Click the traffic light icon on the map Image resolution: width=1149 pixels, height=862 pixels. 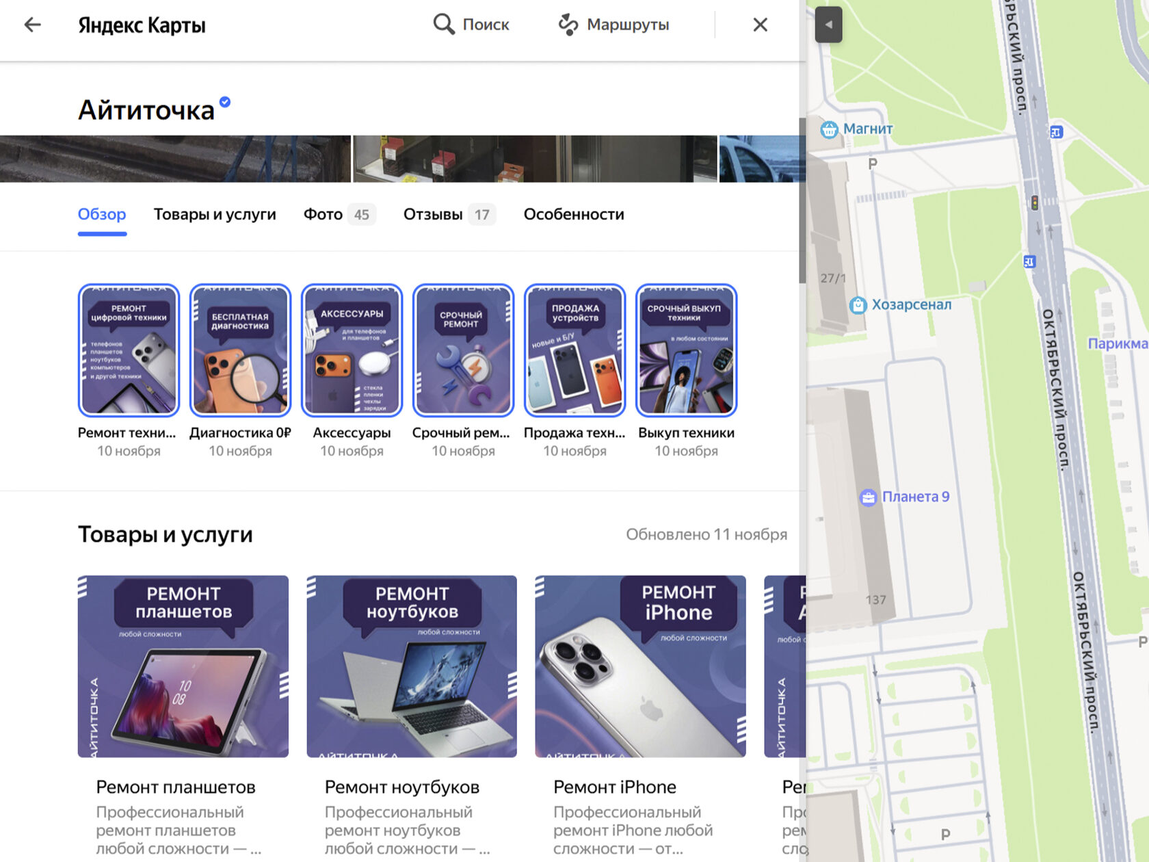(1035, 203)
